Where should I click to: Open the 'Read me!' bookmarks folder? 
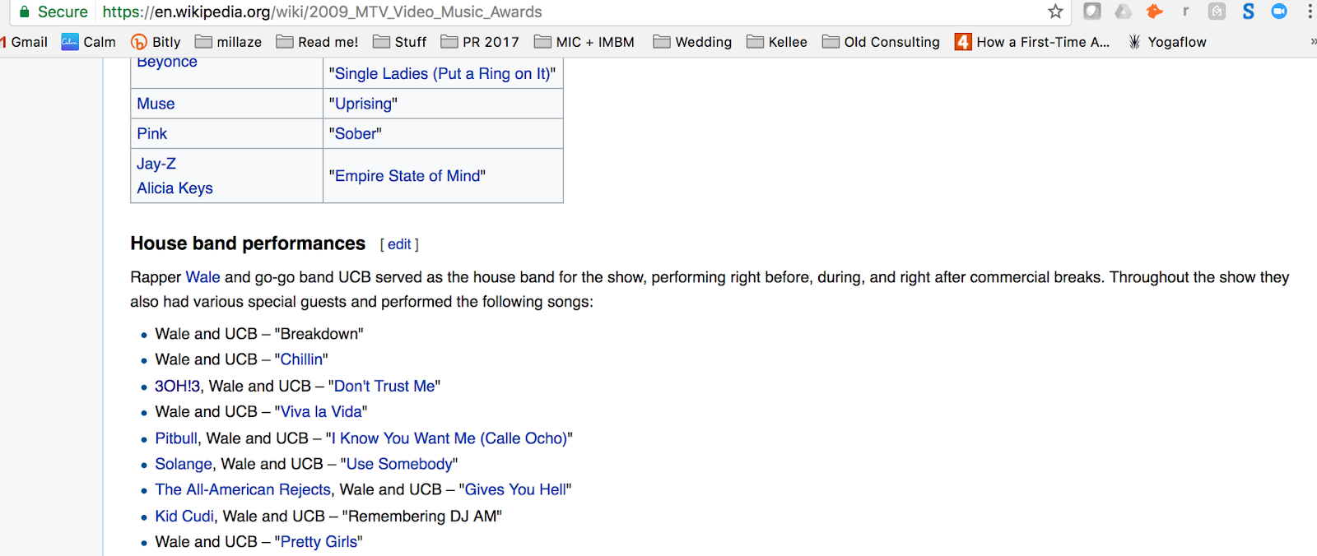pyautogui.click(x=317, y=42)
